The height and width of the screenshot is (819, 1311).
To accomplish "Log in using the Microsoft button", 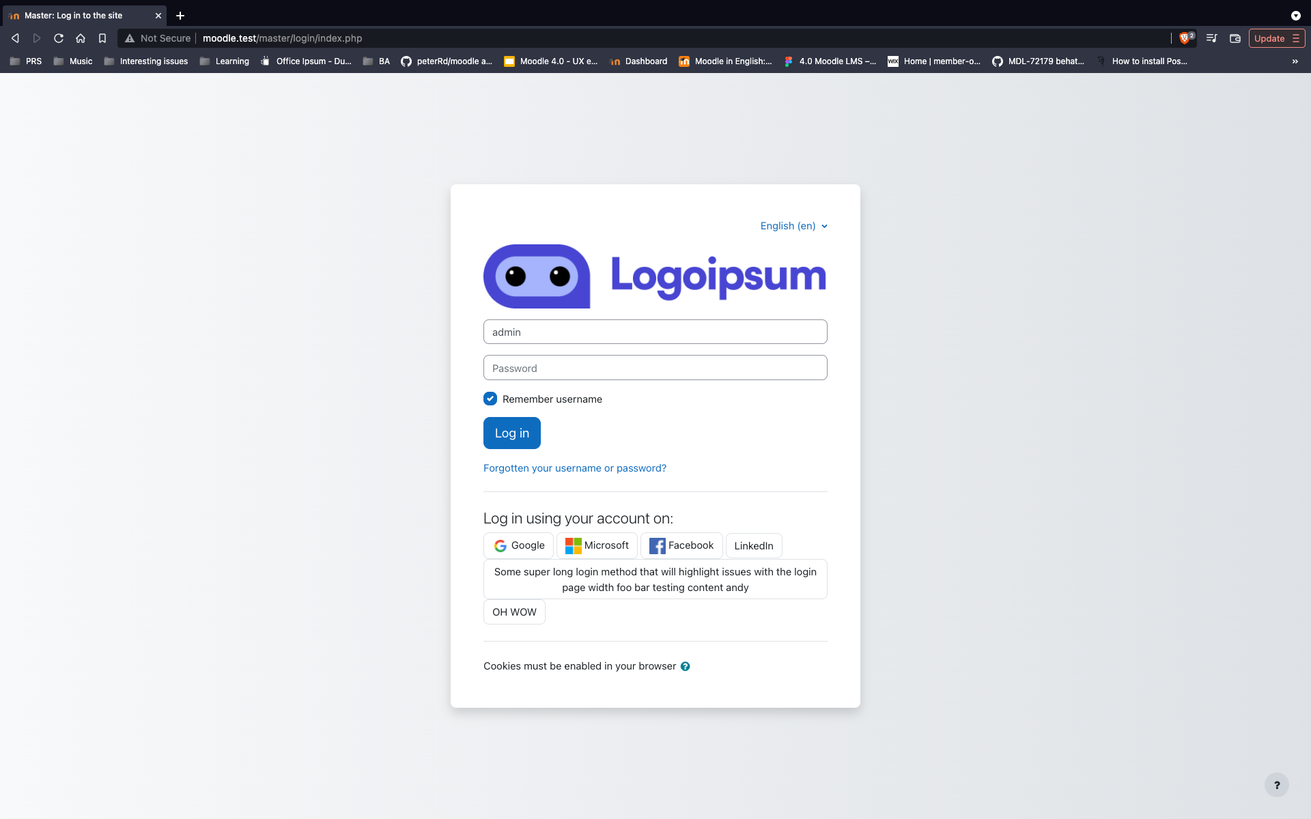I will point(597,545).
